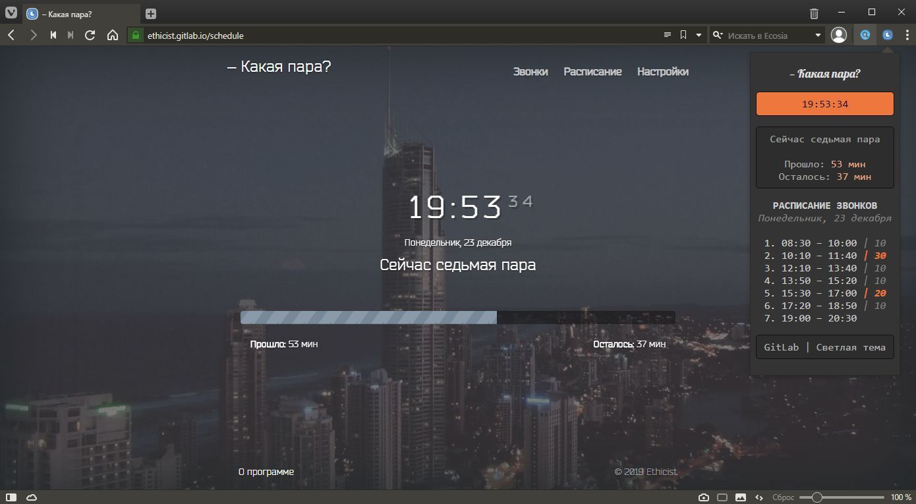Screen dimensions: 916x504
Task: Toggle page tiling in status bar
Action: (x=722, y=497)
